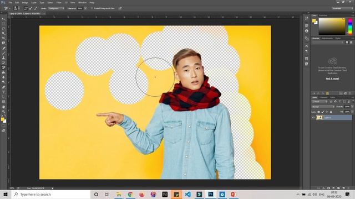Viewport: 355px width, 199px height.
Task: Toggle lock all padlock
Action: 331,112
